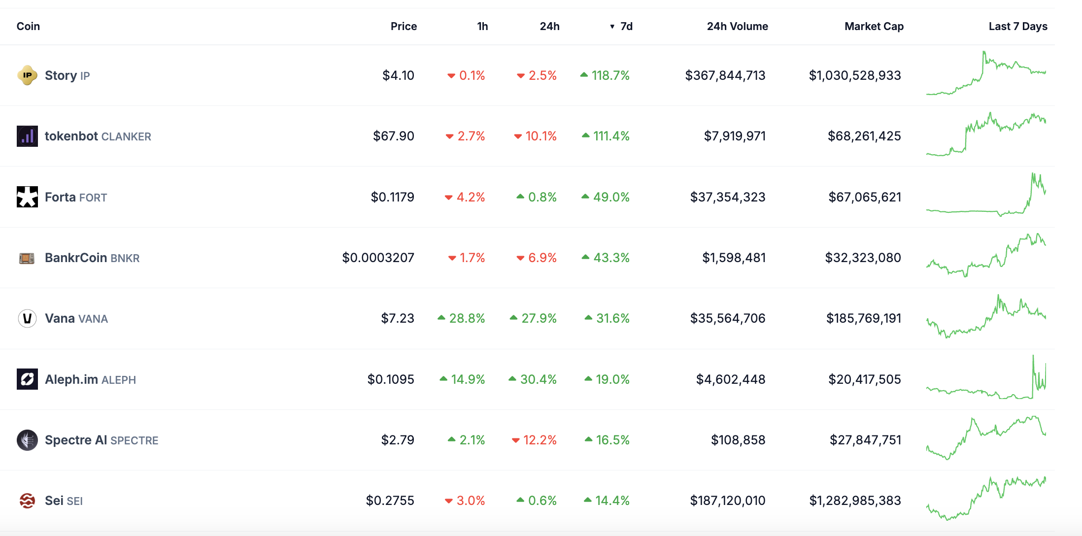Click the Forta star logo icon
Viewport: 1082px width, 536px height.
[27, 197]
